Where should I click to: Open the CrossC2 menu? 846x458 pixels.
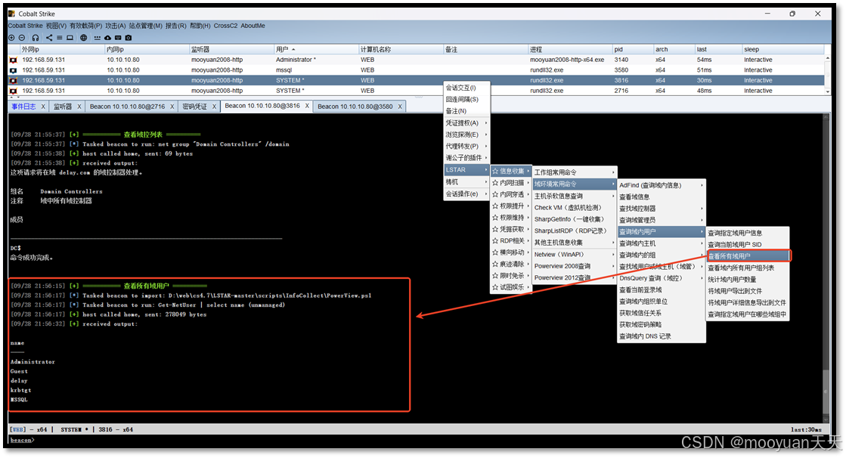225,26
